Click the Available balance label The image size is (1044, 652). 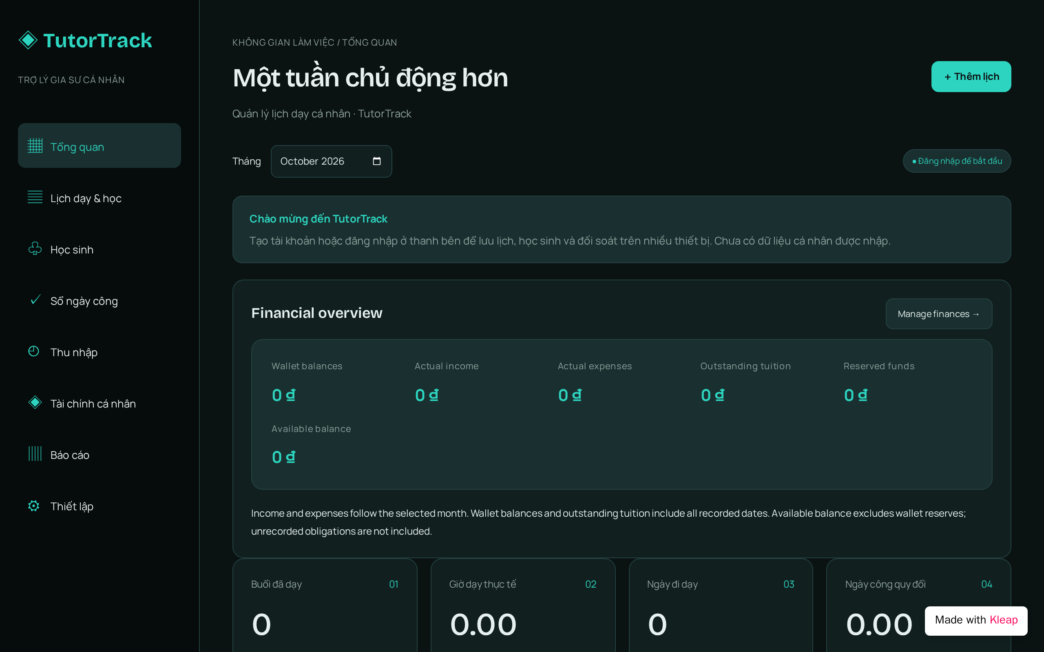pos(311,429)
